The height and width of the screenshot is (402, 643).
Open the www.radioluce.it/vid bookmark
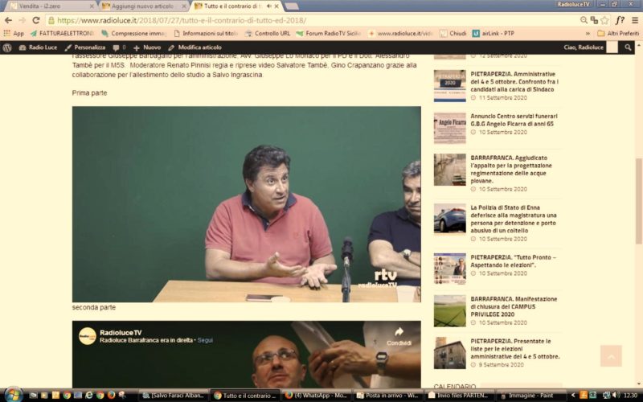(400, 33)
